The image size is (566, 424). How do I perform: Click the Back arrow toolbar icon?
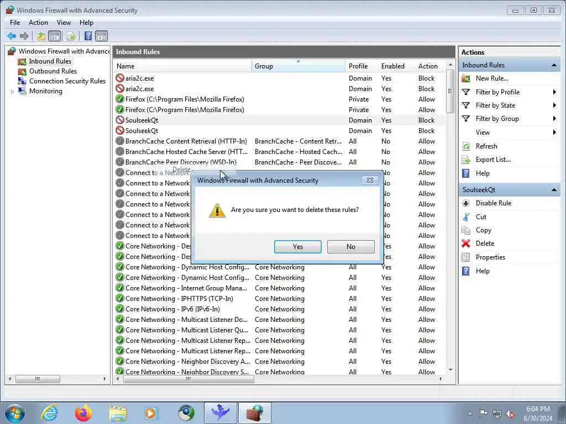click(x=12, y=36)
